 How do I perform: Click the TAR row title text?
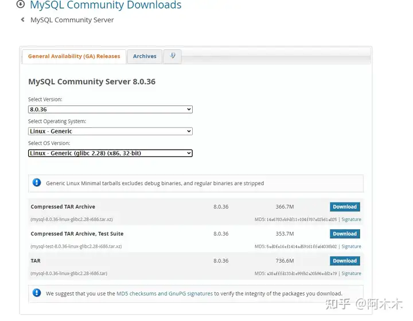(36, 261)
